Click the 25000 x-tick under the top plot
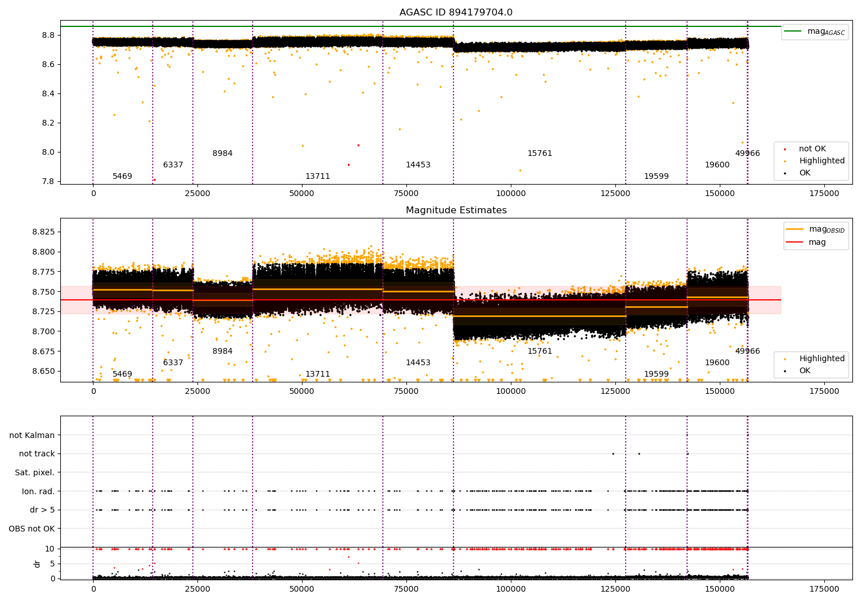 197,194
